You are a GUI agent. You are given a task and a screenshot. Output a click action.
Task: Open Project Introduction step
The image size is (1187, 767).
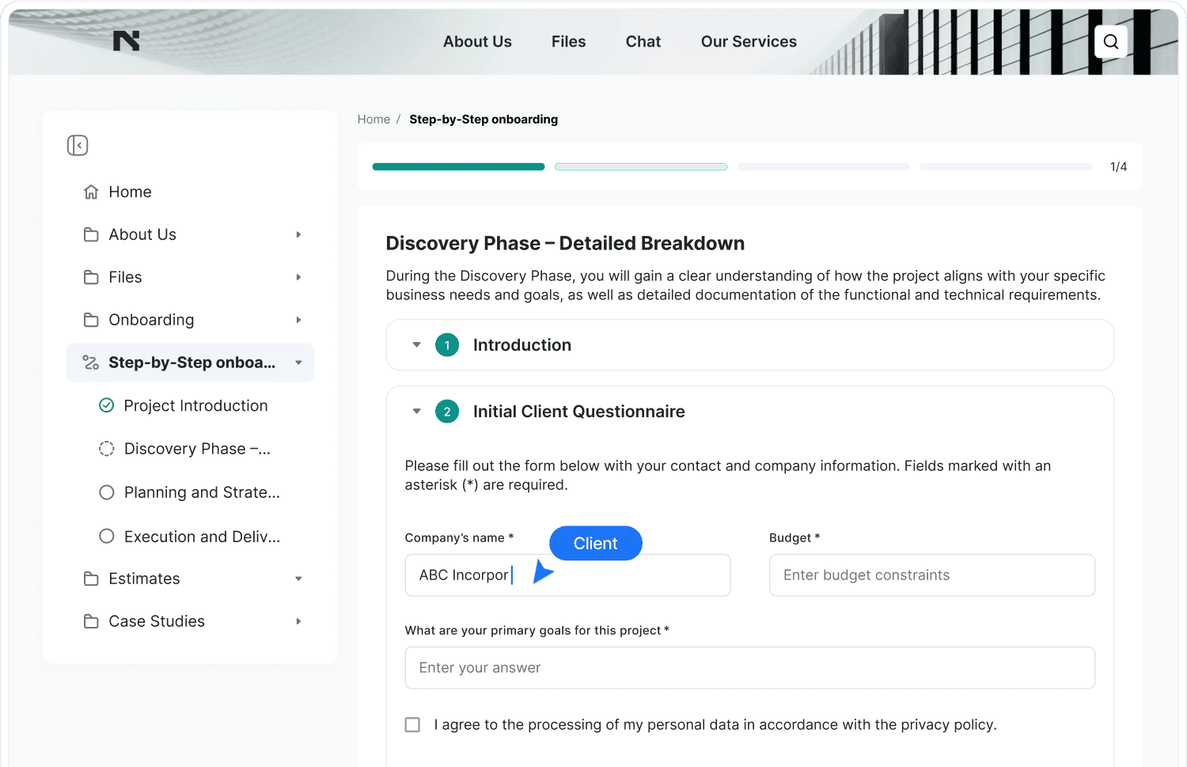[195, 405]
